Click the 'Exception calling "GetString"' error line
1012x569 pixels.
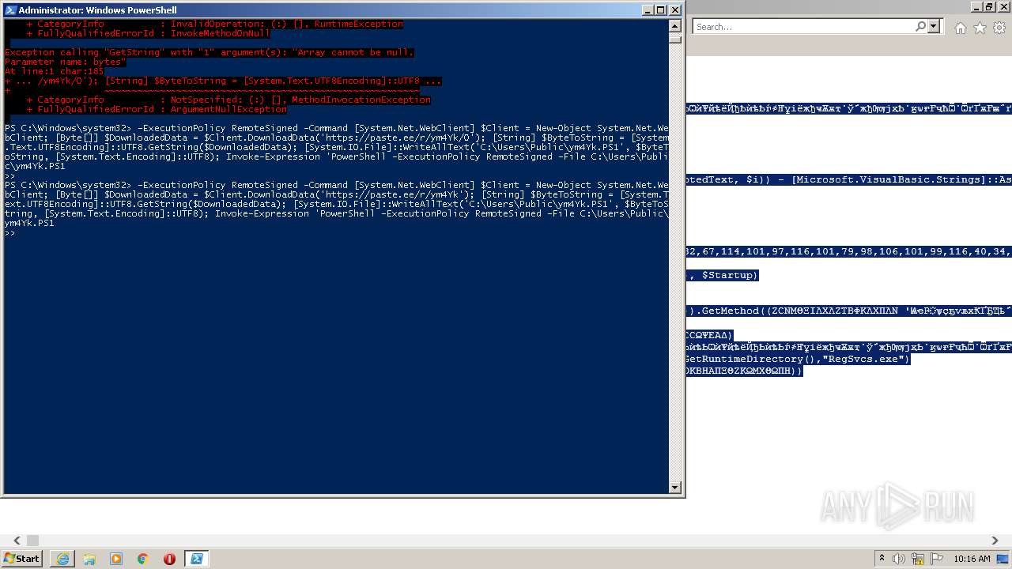[x=210, y=52]
